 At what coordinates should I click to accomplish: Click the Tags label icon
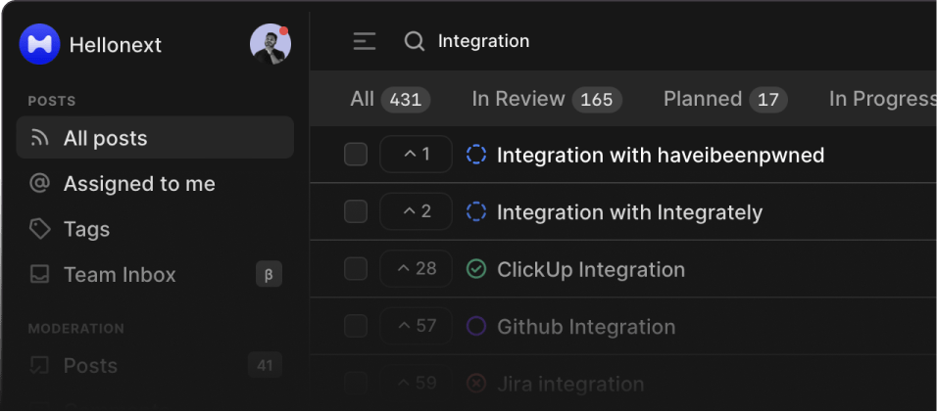[39, 229]
